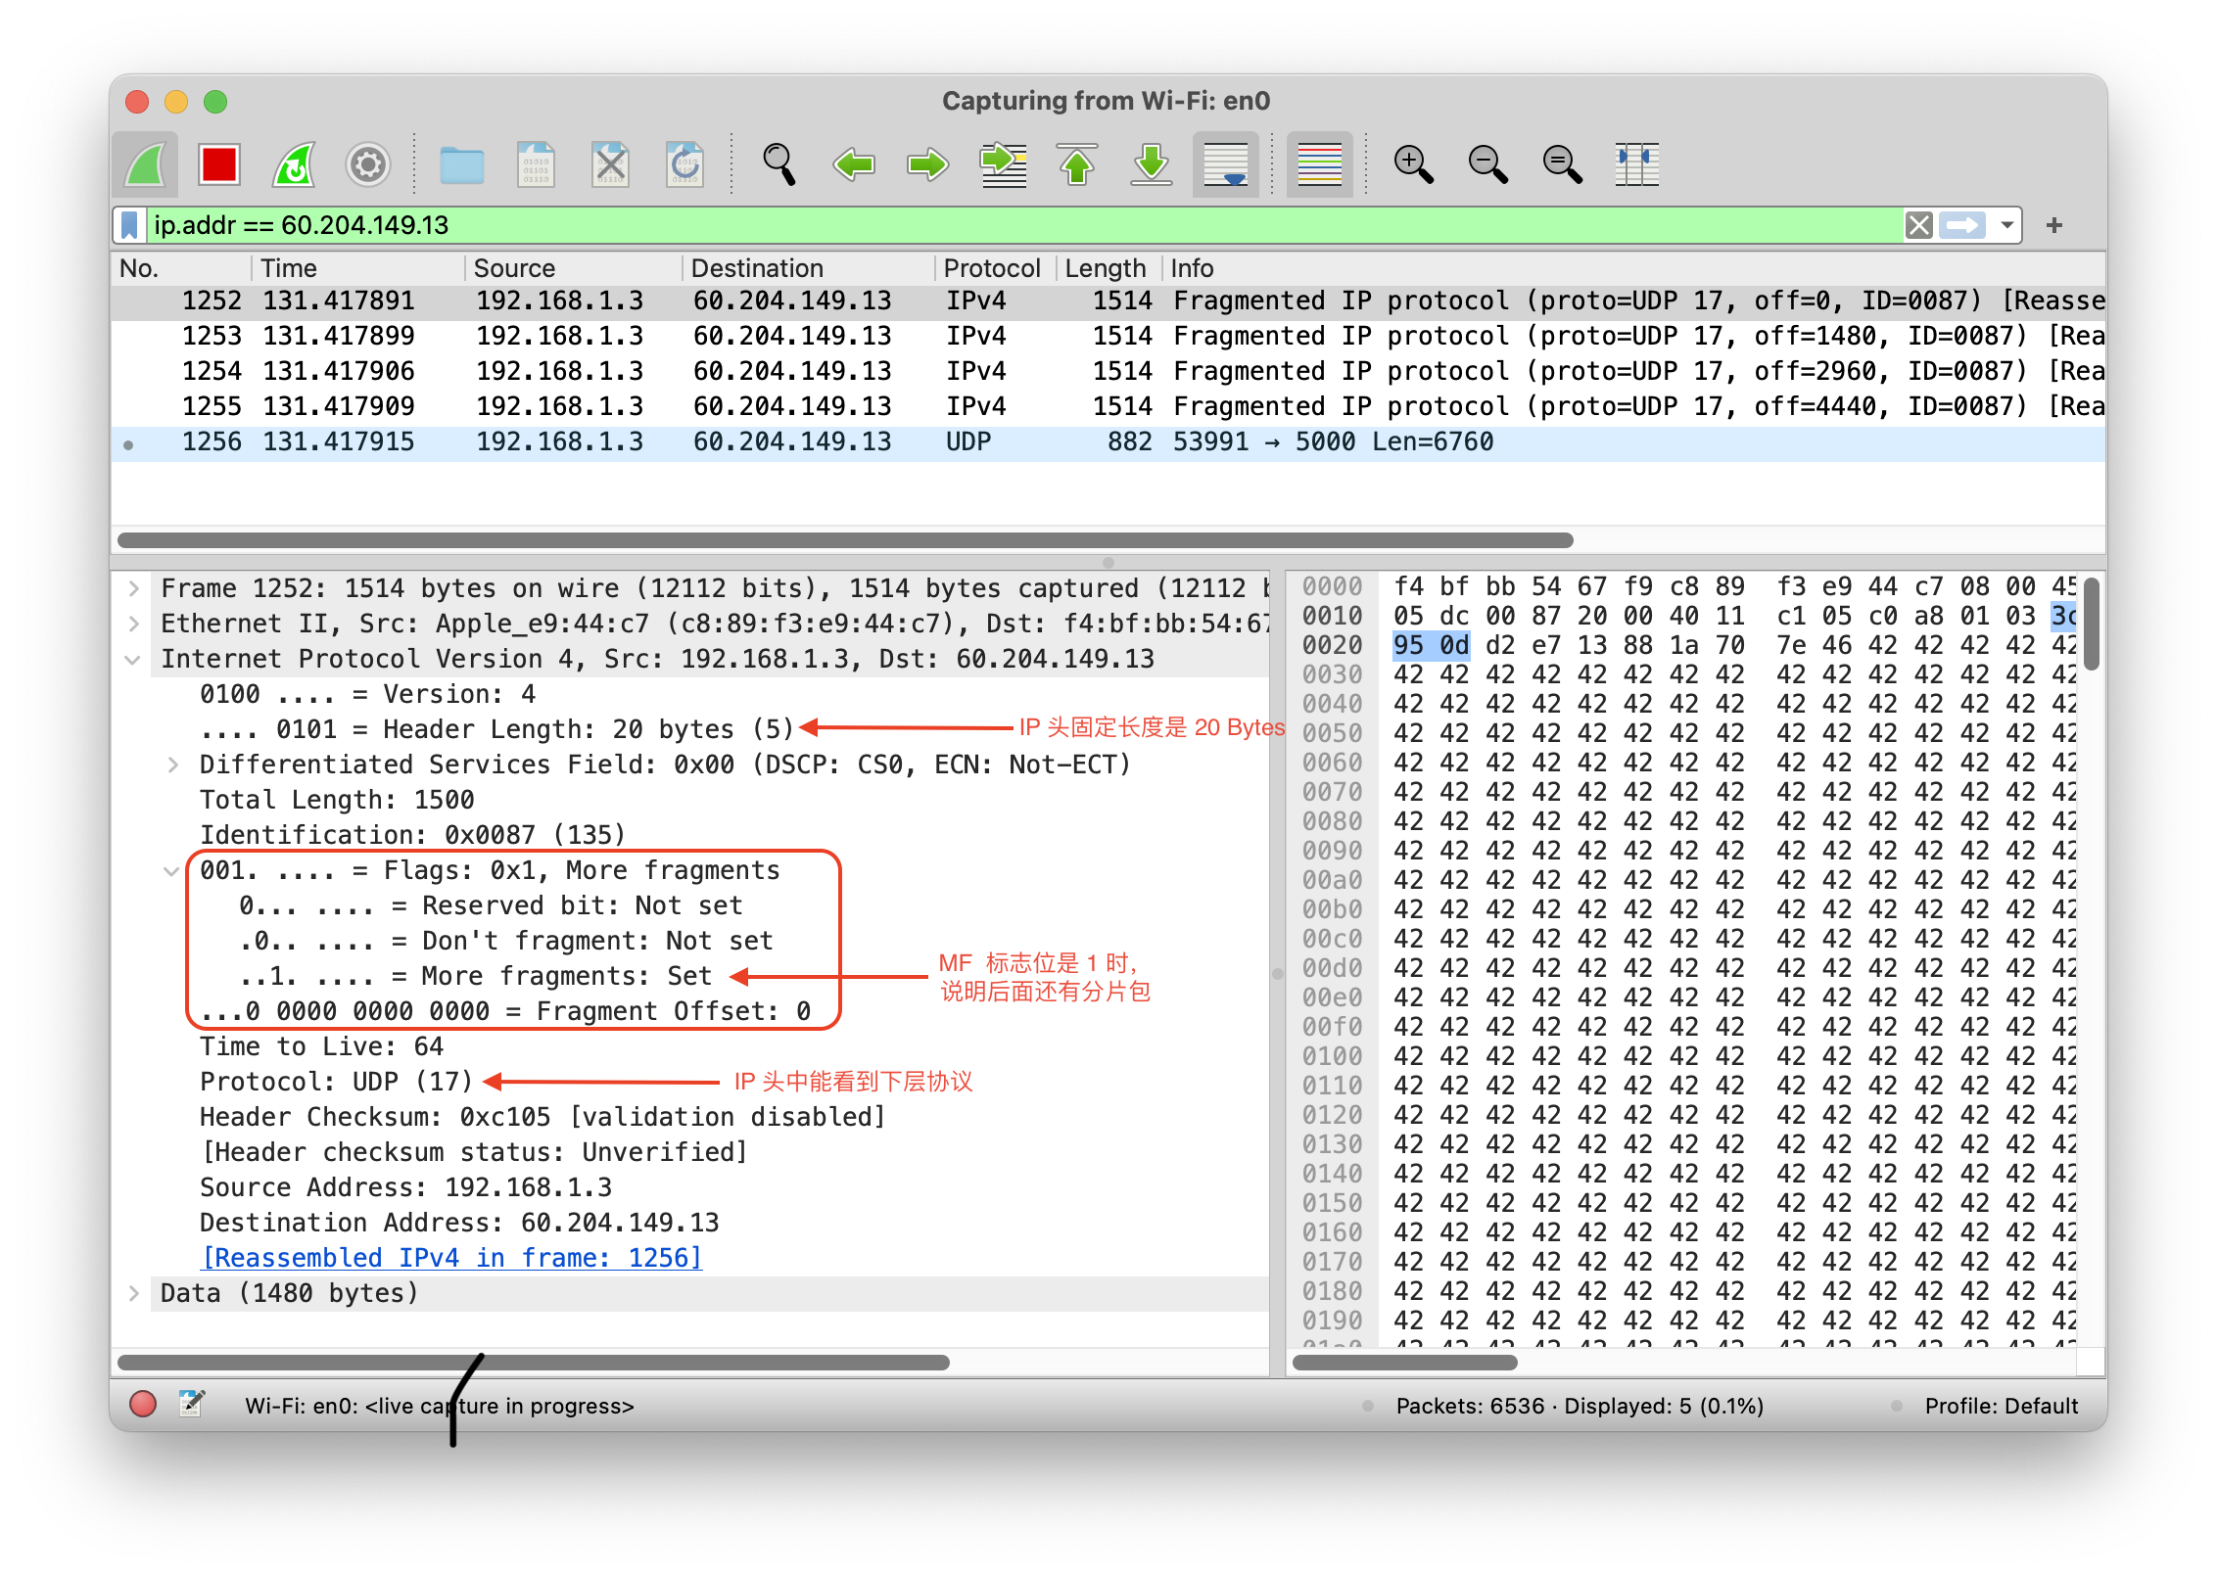
Task: Zoom in on packet text
Action: (x=1413, y=164)
